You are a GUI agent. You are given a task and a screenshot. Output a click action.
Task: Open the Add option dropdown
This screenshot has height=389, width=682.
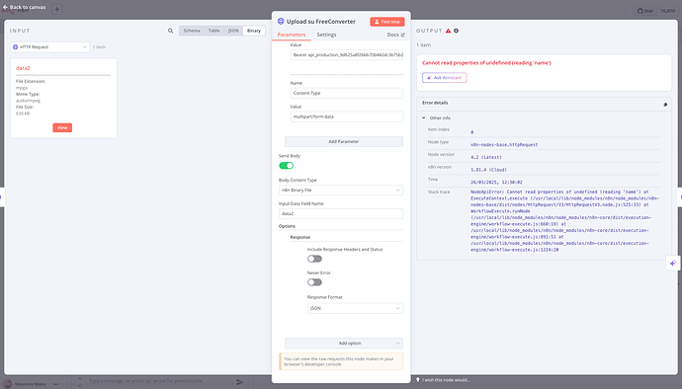344,344
